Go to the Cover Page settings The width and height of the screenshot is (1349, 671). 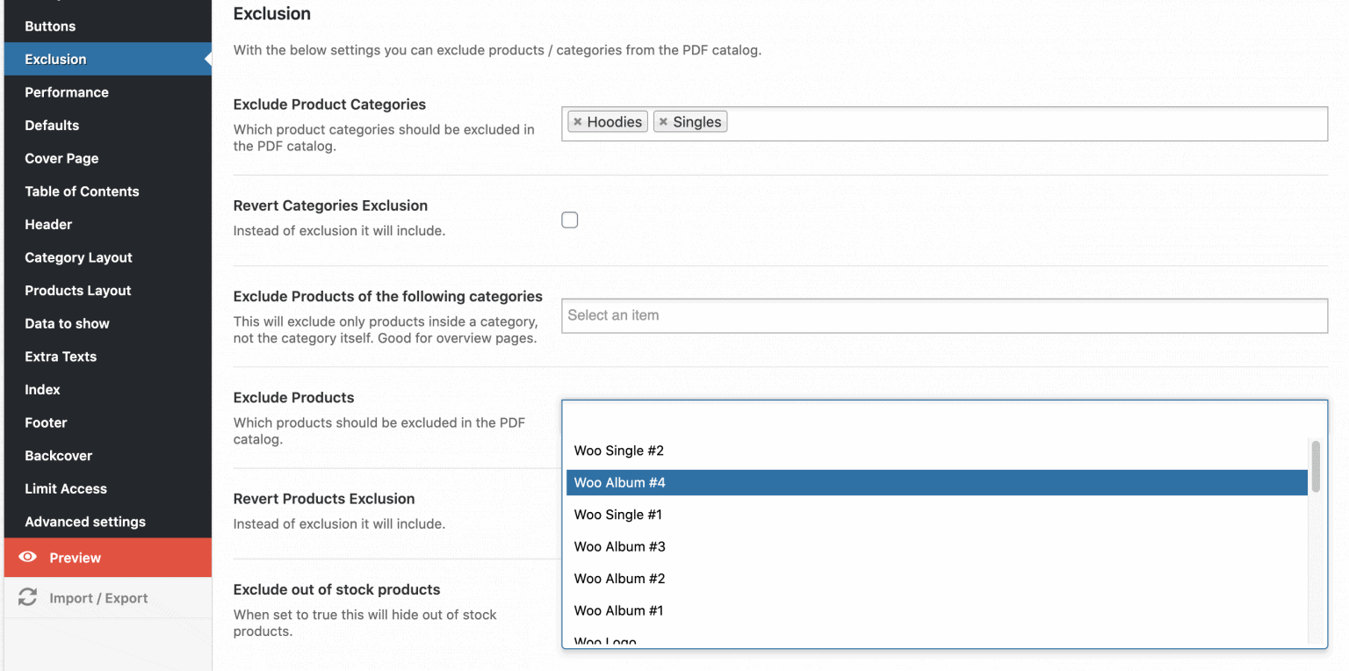(61, 158)
